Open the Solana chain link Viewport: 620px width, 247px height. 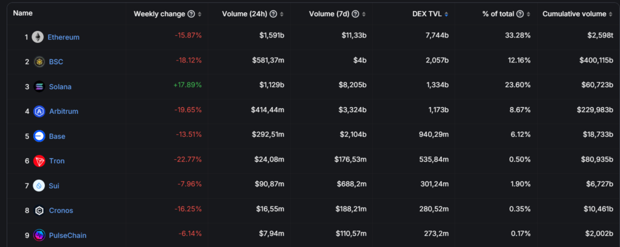(60, 87)
